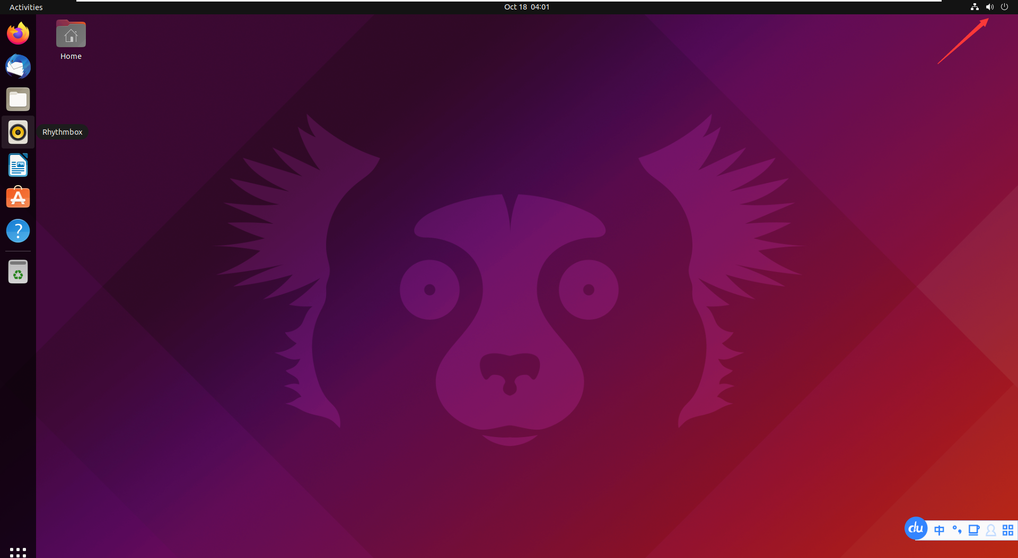This screenshot has height=558, width=1018.
Task: Open the clock showing Oct 18 04:01
Action: tap(527, 7)
